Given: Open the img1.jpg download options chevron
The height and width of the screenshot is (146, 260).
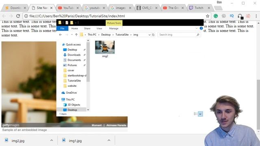Looking at the screenshot, I should 109,141.
